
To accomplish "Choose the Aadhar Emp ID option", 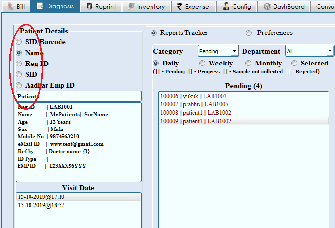I will (19, 86).
